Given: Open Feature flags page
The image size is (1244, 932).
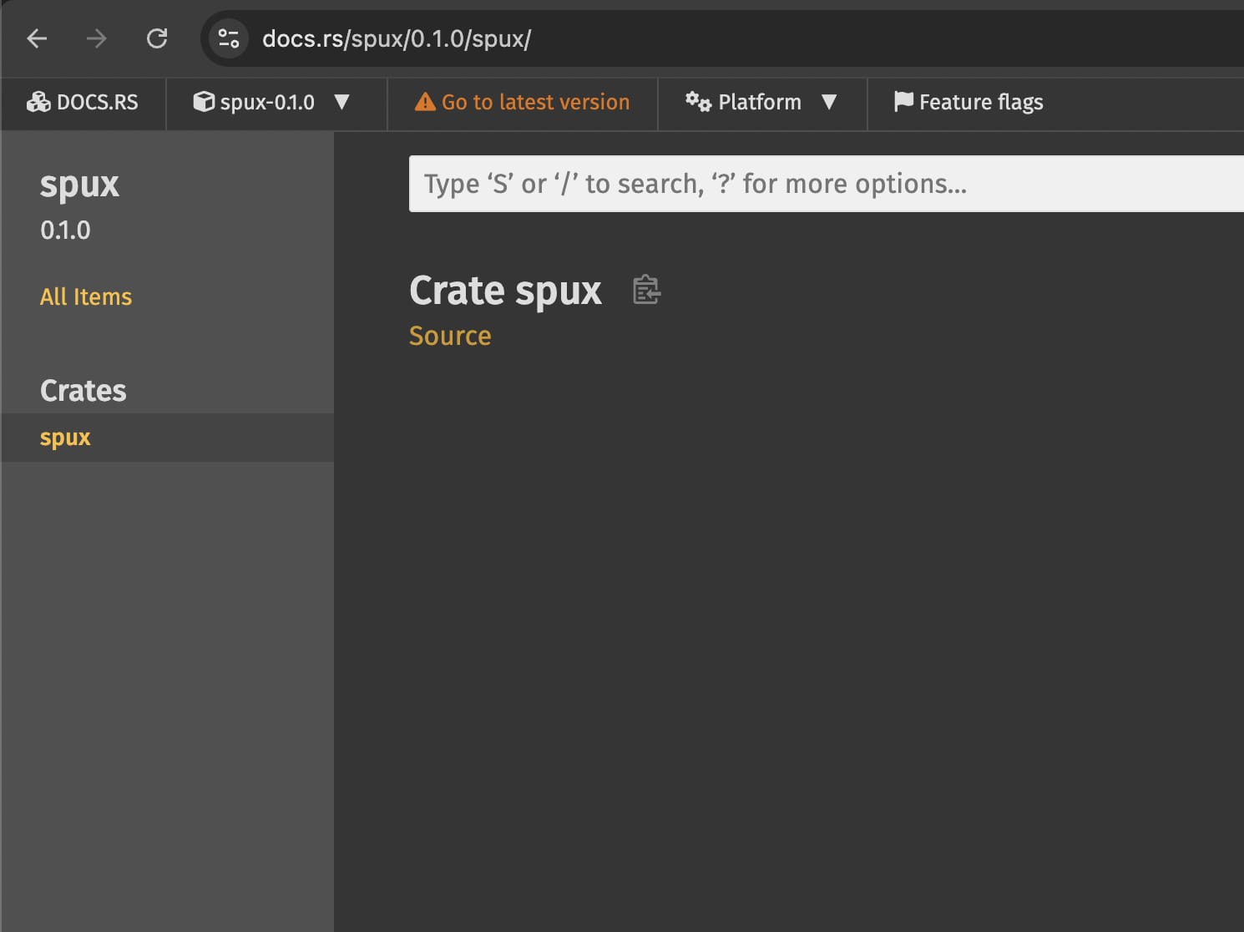Looking at the screenshot, I should (968, 103).
